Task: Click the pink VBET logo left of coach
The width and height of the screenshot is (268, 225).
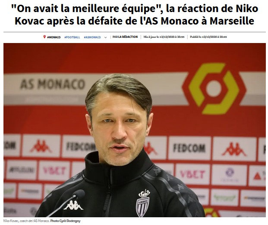Action: pos(54,171)
